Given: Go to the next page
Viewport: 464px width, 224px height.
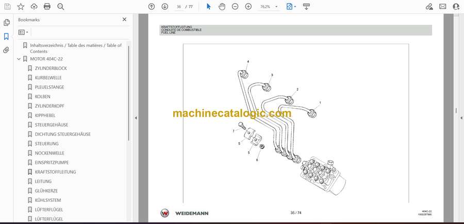Looking at the screenshot, I should click(x=165, y=7).
